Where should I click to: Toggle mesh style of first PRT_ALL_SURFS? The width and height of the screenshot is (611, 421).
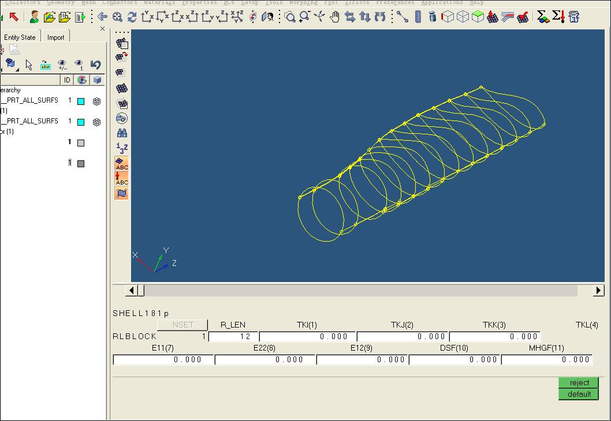tap(97, 102)
